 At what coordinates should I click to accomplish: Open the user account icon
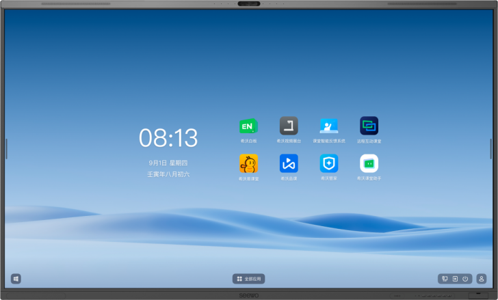pos(482,279)
